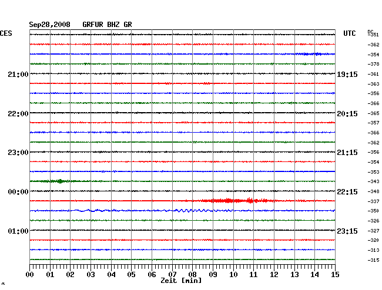Click the DC offset value -326

(373, 221)
